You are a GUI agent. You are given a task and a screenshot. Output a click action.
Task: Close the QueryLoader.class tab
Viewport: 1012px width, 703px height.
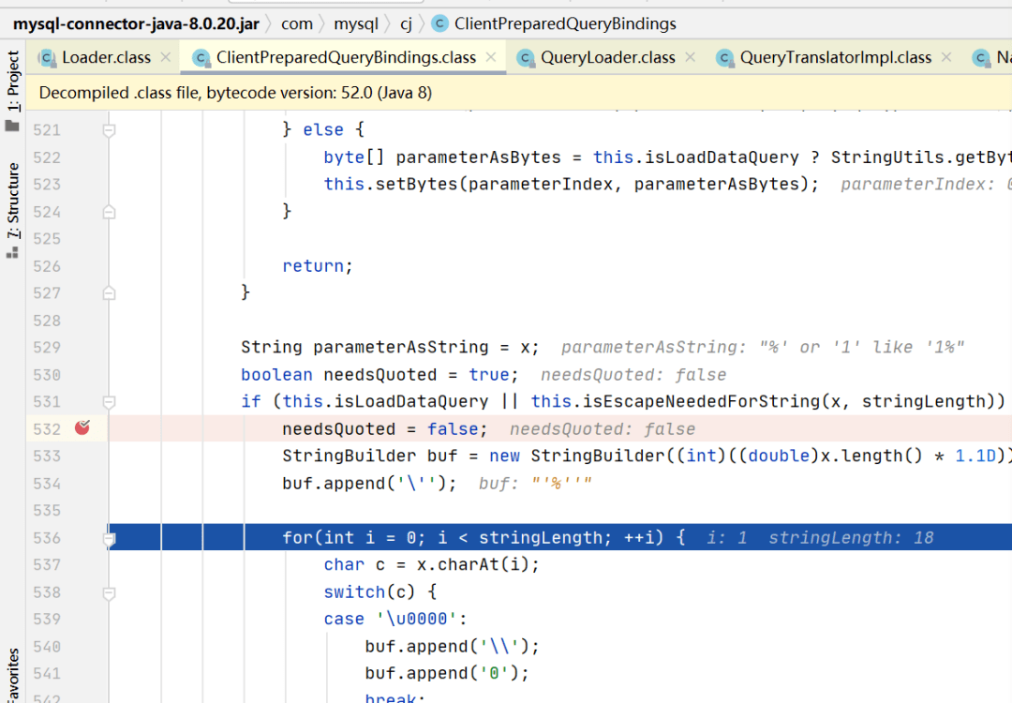pos(691,57)
